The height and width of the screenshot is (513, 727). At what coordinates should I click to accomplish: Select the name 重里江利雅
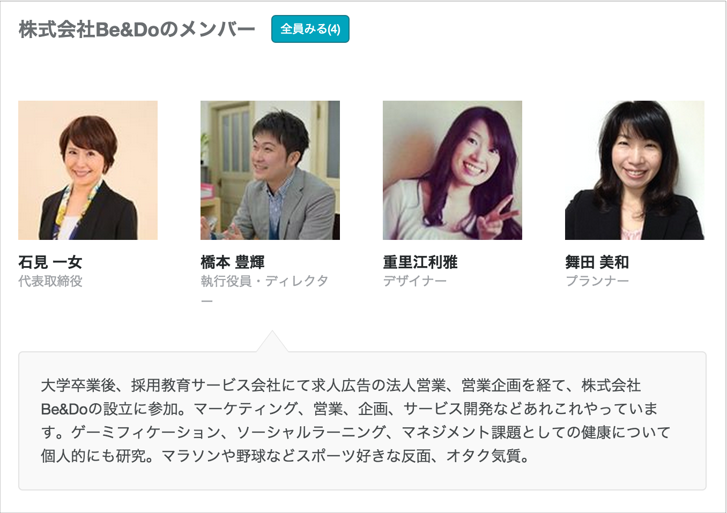[x=420, y=262]
